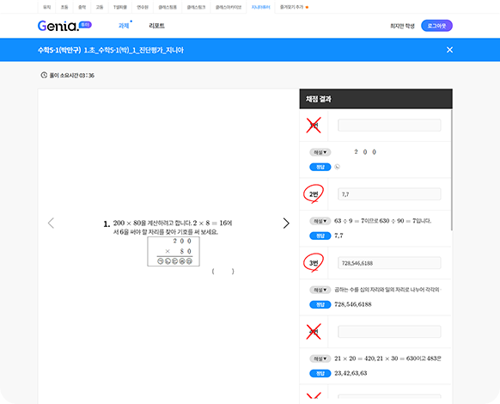Screen dimensions: 500x404
Task: Open the 과제 tab
Action: (x=124, y=26)
